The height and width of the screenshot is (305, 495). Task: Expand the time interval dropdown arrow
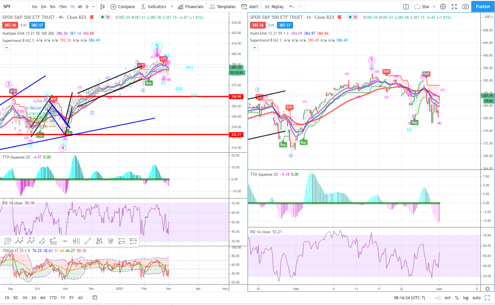click(93, 6)
